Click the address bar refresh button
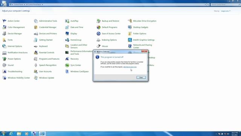This screenshot has width=241, height=136. [x=208, y=5]
